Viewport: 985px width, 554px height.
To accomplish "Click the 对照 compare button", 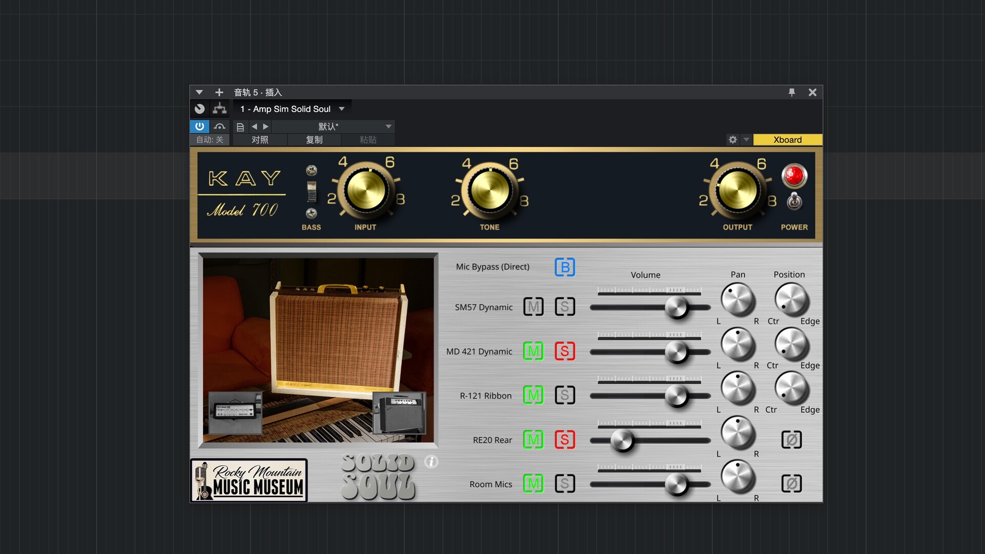I will [260, 140].
